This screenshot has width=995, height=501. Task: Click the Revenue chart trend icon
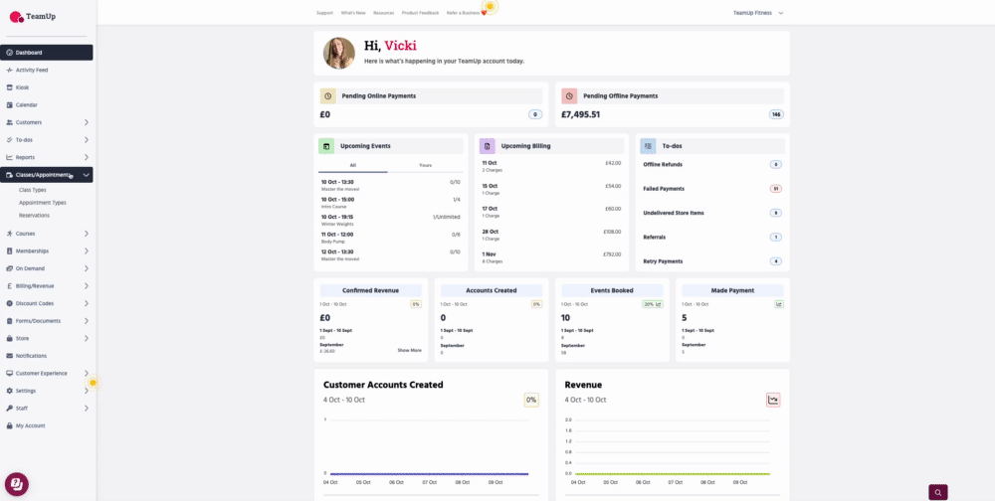773,400
